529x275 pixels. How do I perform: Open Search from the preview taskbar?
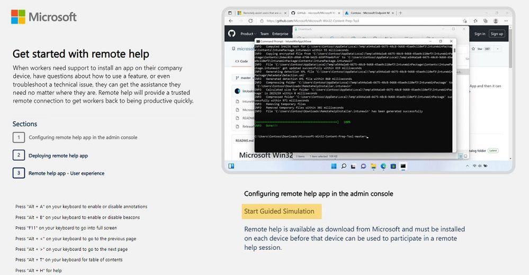point(344,166)
